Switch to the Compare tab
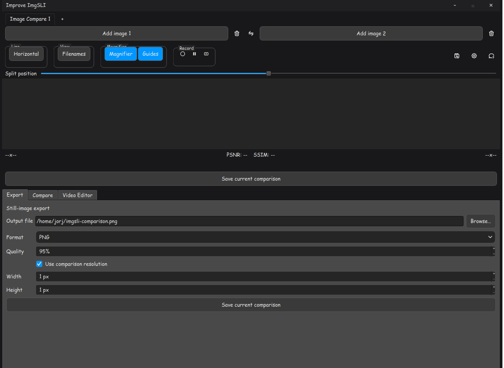Image resolution: width=504 pixels, height=368 pixels. tap(43, 195)
